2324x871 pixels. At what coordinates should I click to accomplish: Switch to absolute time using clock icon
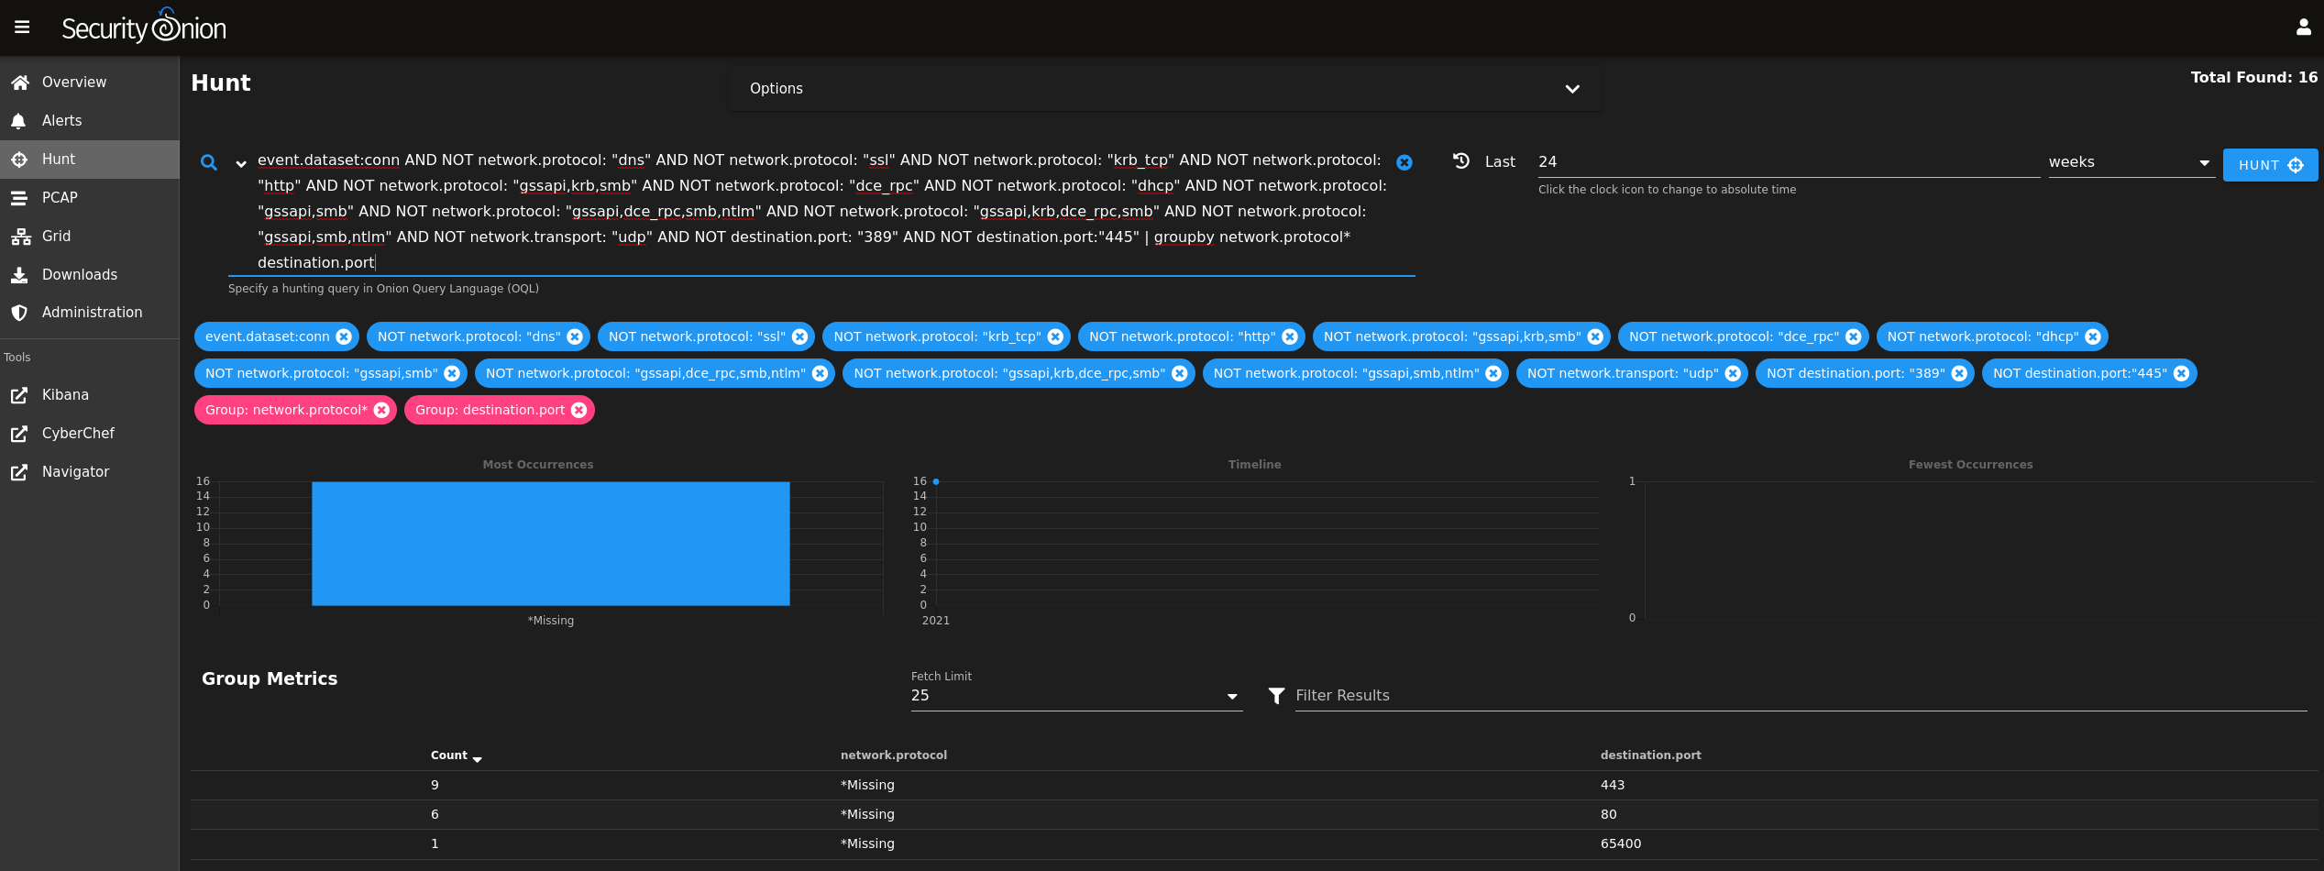click(x=1461, y=160)
